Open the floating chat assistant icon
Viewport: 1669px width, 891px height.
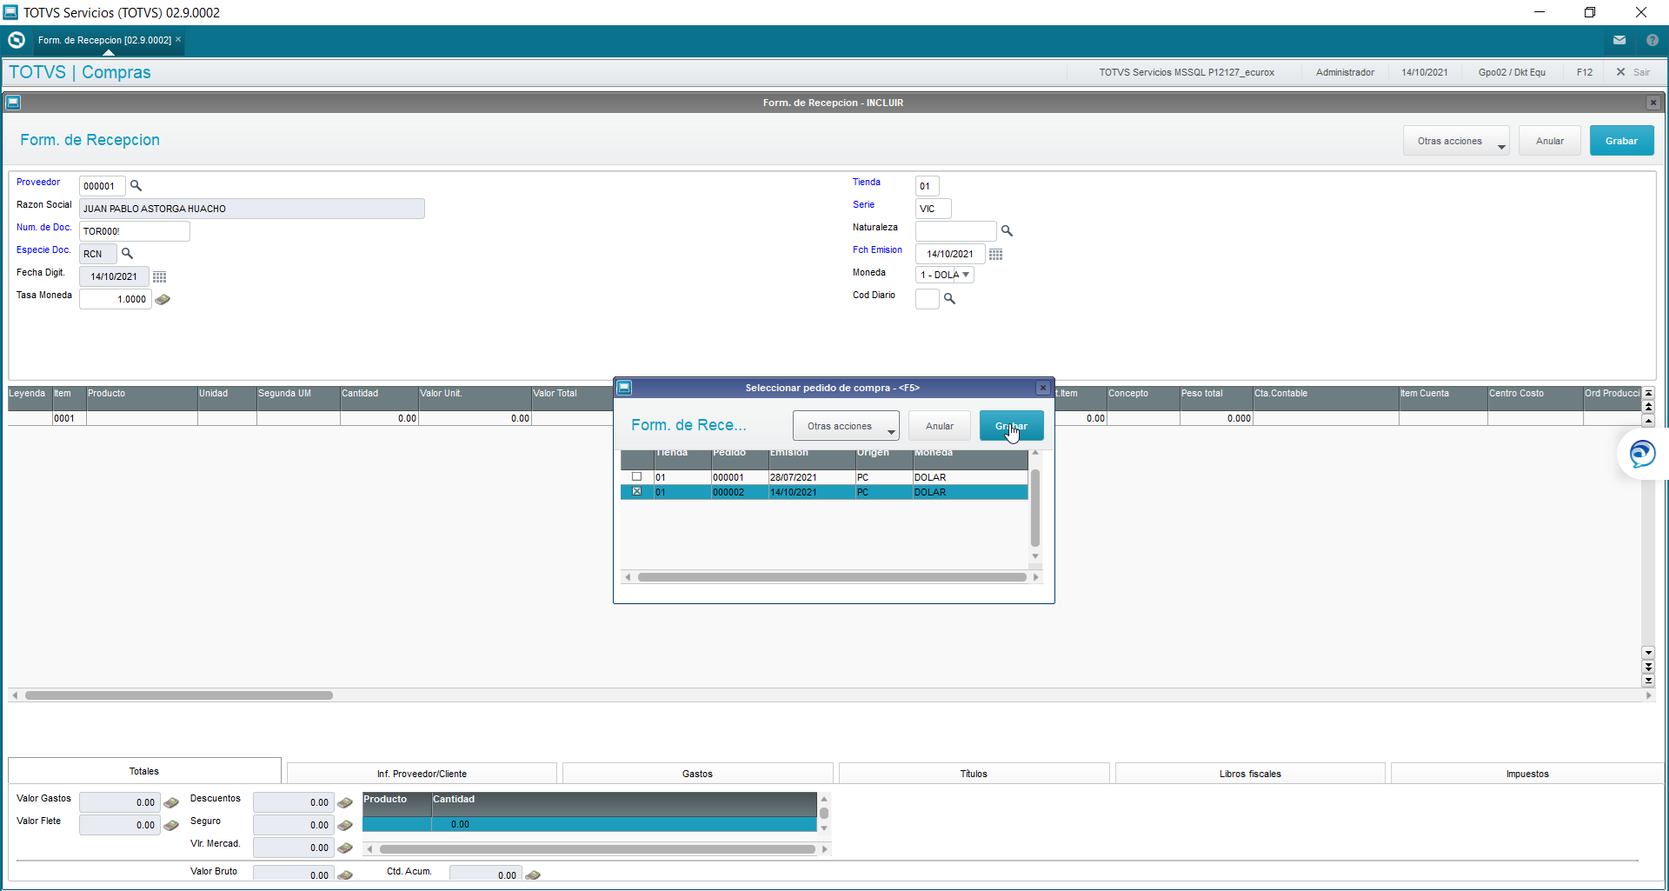[x=1642, y=454]
